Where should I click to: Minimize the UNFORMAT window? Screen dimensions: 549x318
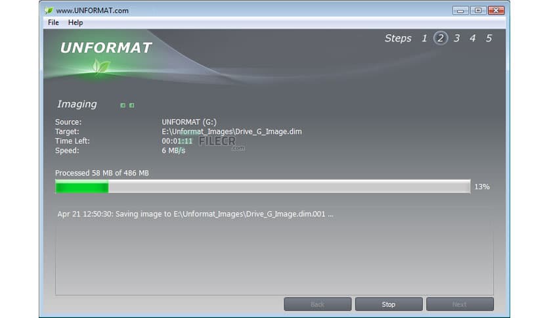460,11
